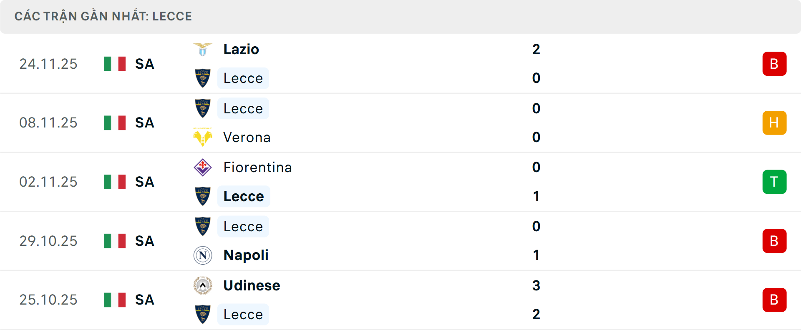Click the Fiorentina club crest icon
The height and width of the screenshot is (330, 801).
click(x=203, y=167)
